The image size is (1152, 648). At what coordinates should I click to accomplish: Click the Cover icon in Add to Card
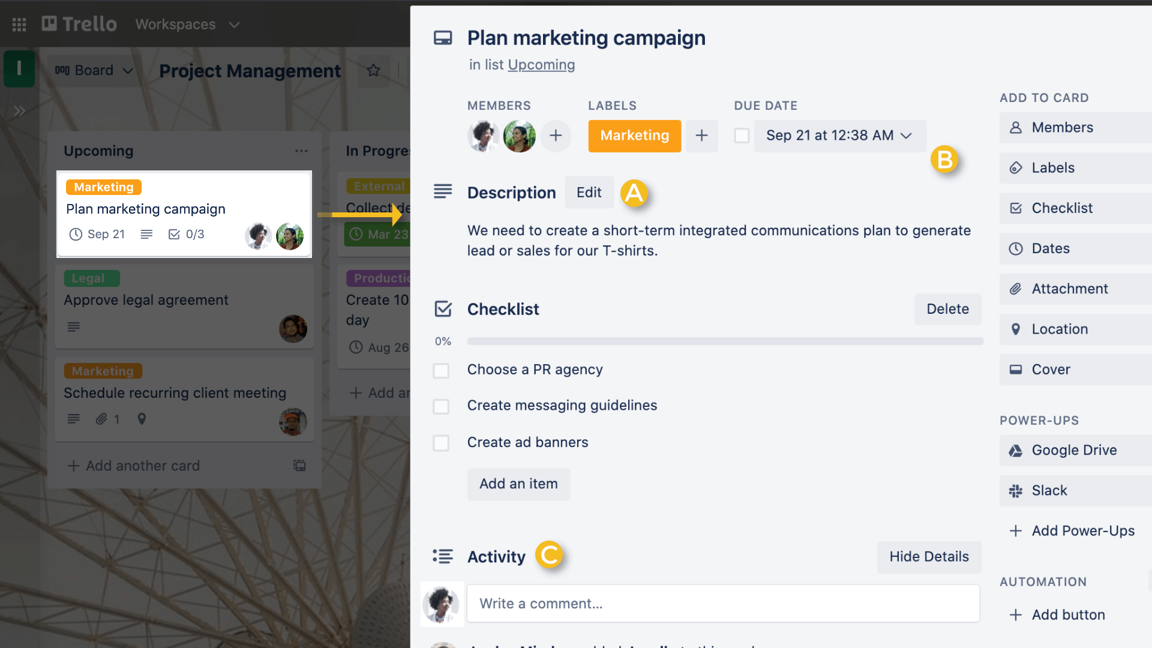(x=1016, y=369)
